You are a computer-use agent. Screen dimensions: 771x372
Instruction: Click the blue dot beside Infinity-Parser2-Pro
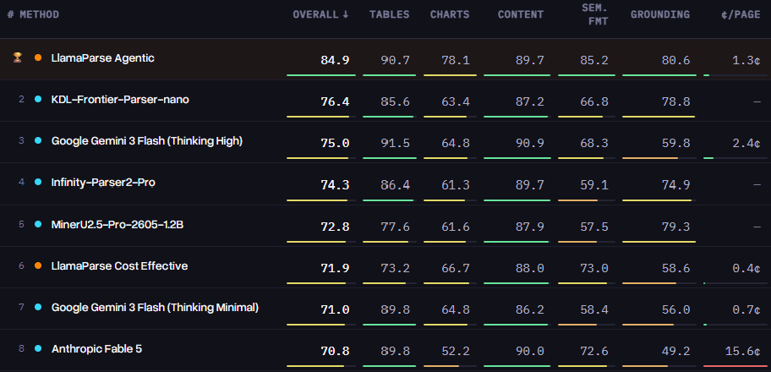pyautogui.click(x=38, y=182)
